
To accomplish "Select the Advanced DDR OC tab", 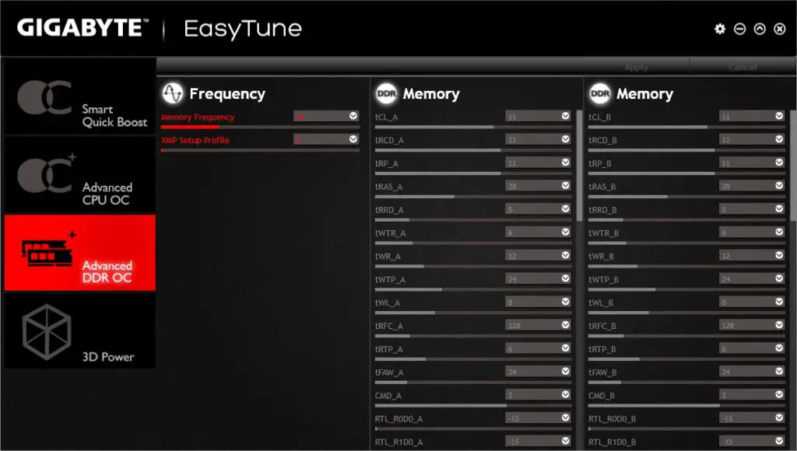I will point(80,253).
